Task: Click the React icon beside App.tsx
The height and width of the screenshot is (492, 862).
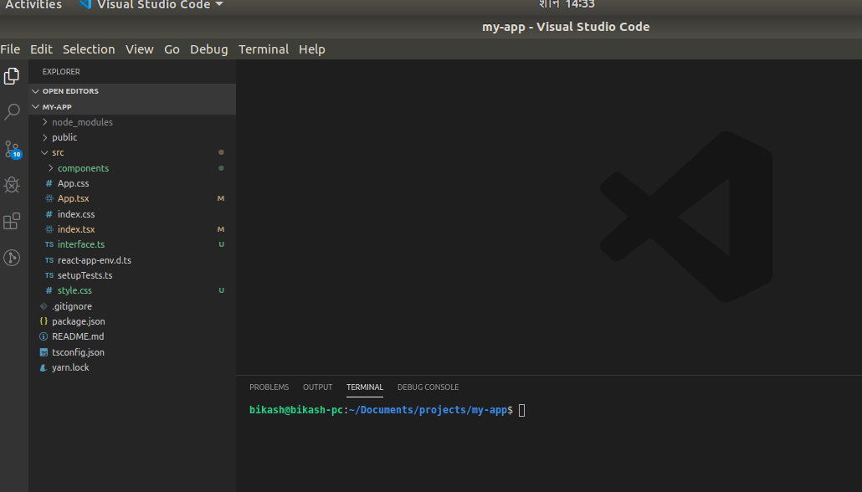Action: [49, 198]
